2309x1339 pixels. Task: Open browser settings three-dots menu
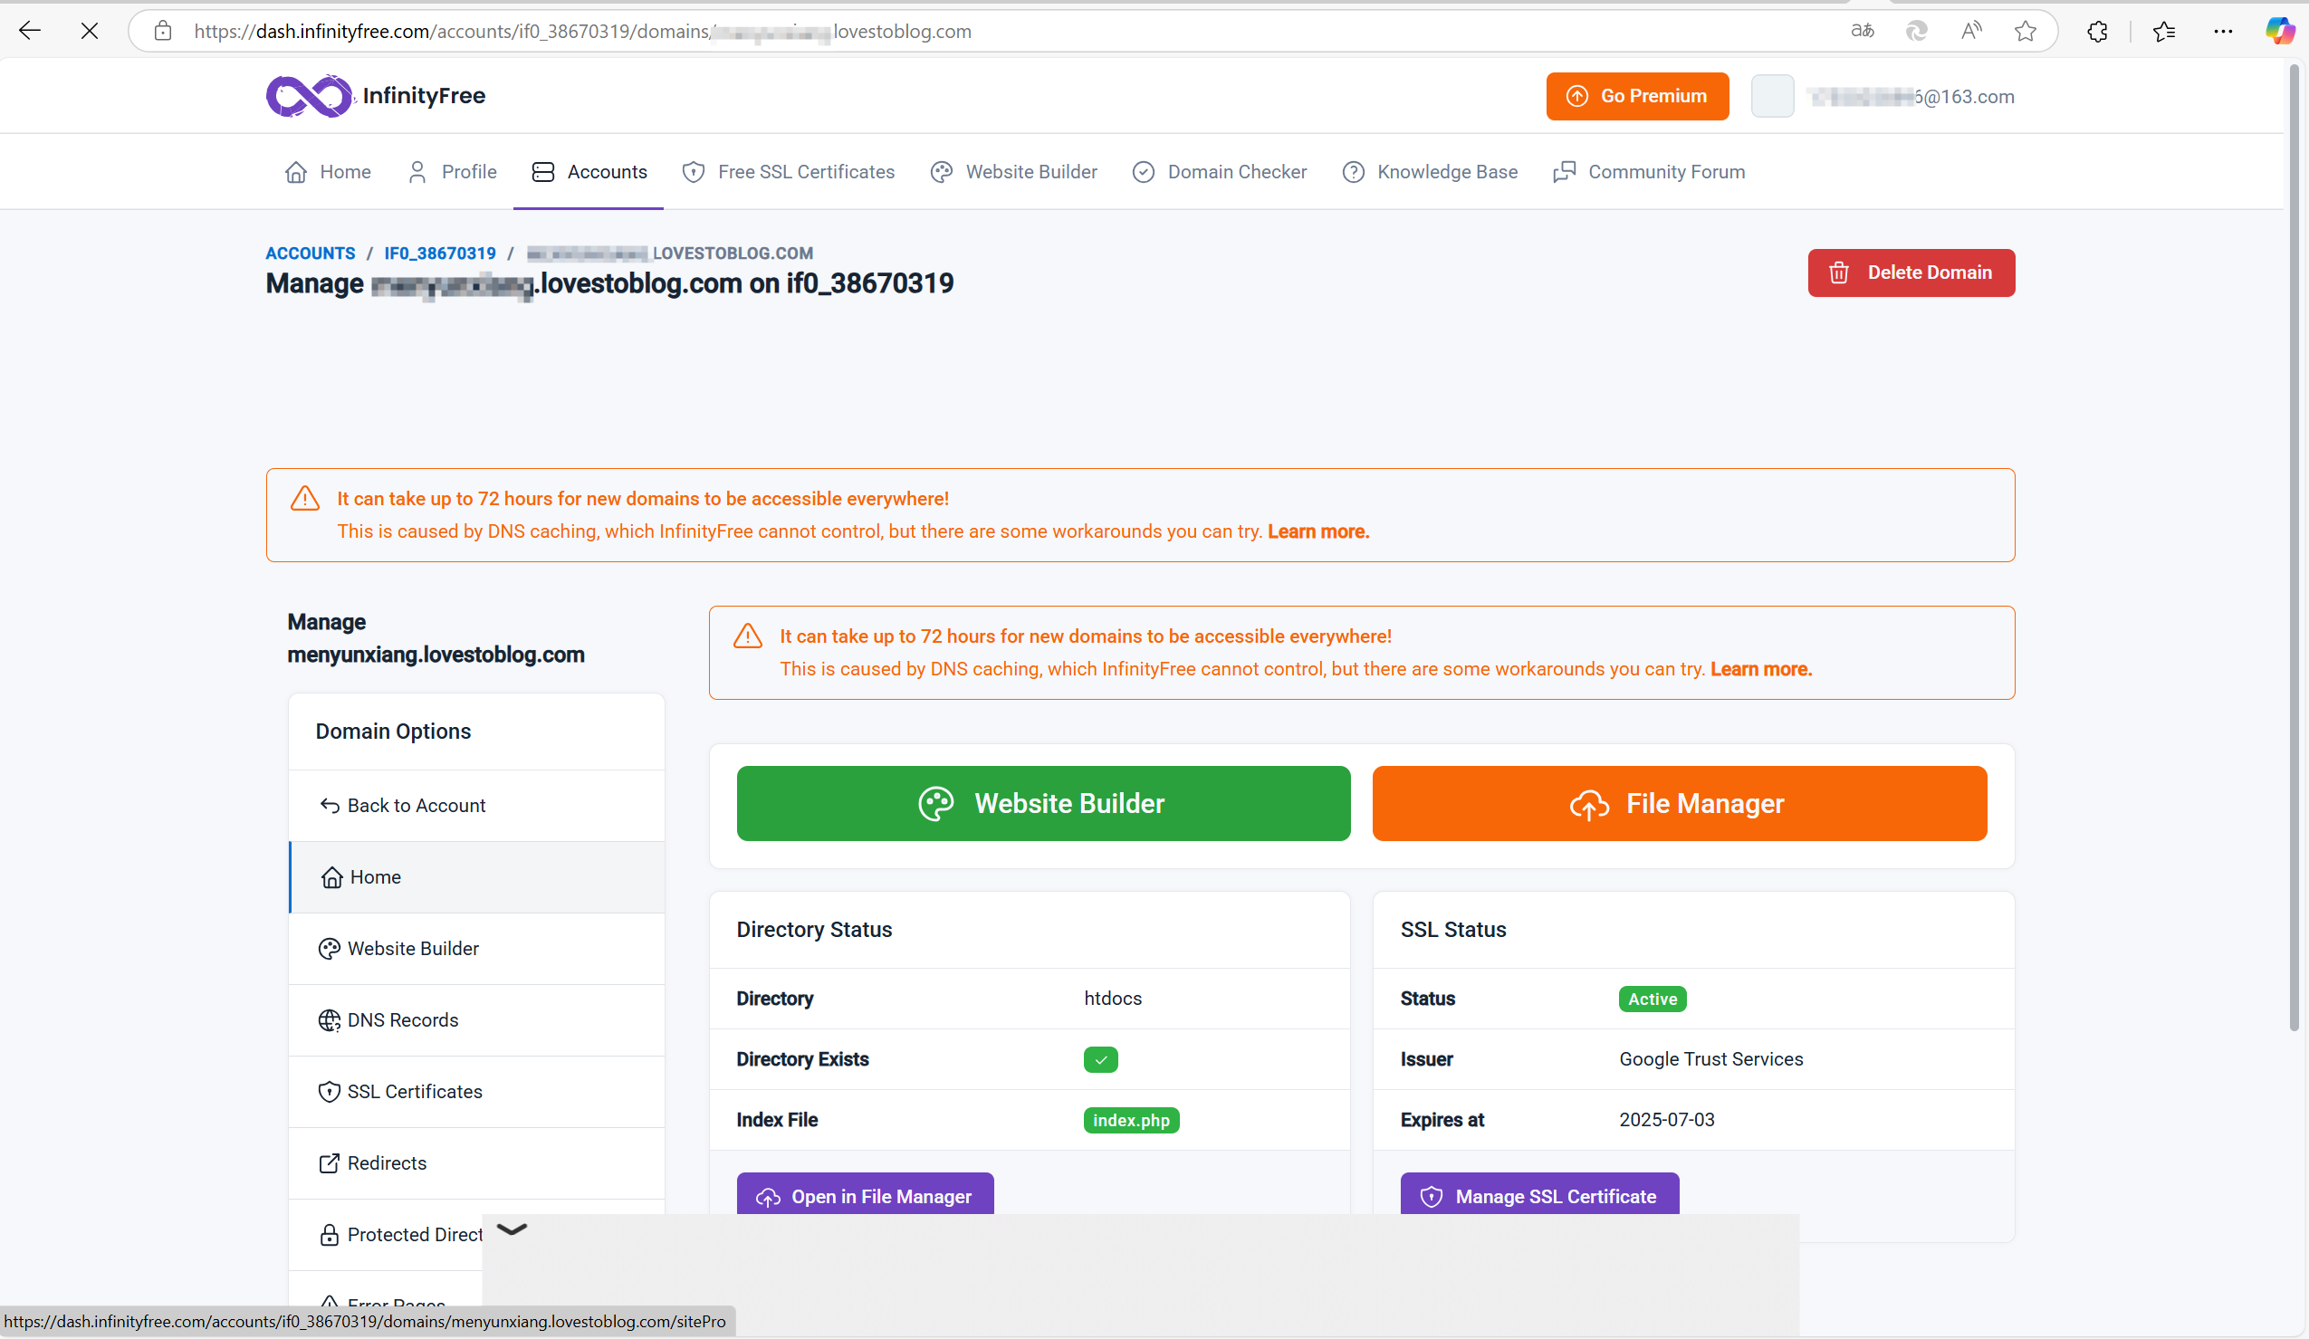2223,31
